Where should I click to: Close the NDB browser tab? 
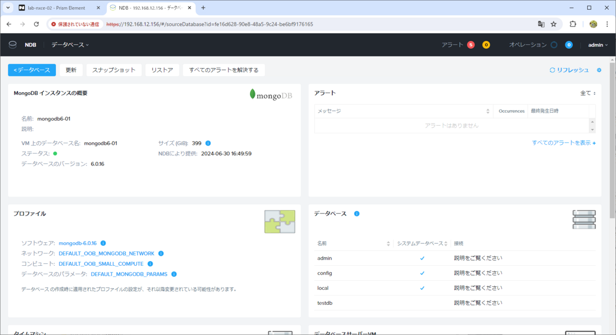190,8
